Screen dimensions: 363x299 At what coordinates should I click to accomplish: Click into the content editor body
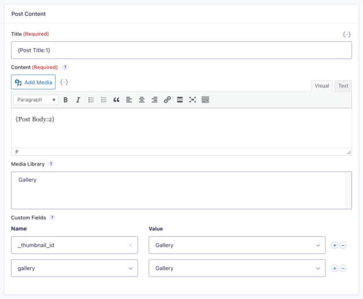[181, 128]
